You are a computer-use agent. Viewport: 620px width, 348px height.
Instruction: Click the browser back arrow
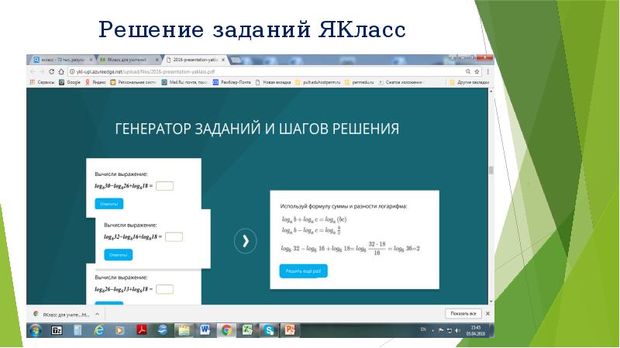point(33,71)
